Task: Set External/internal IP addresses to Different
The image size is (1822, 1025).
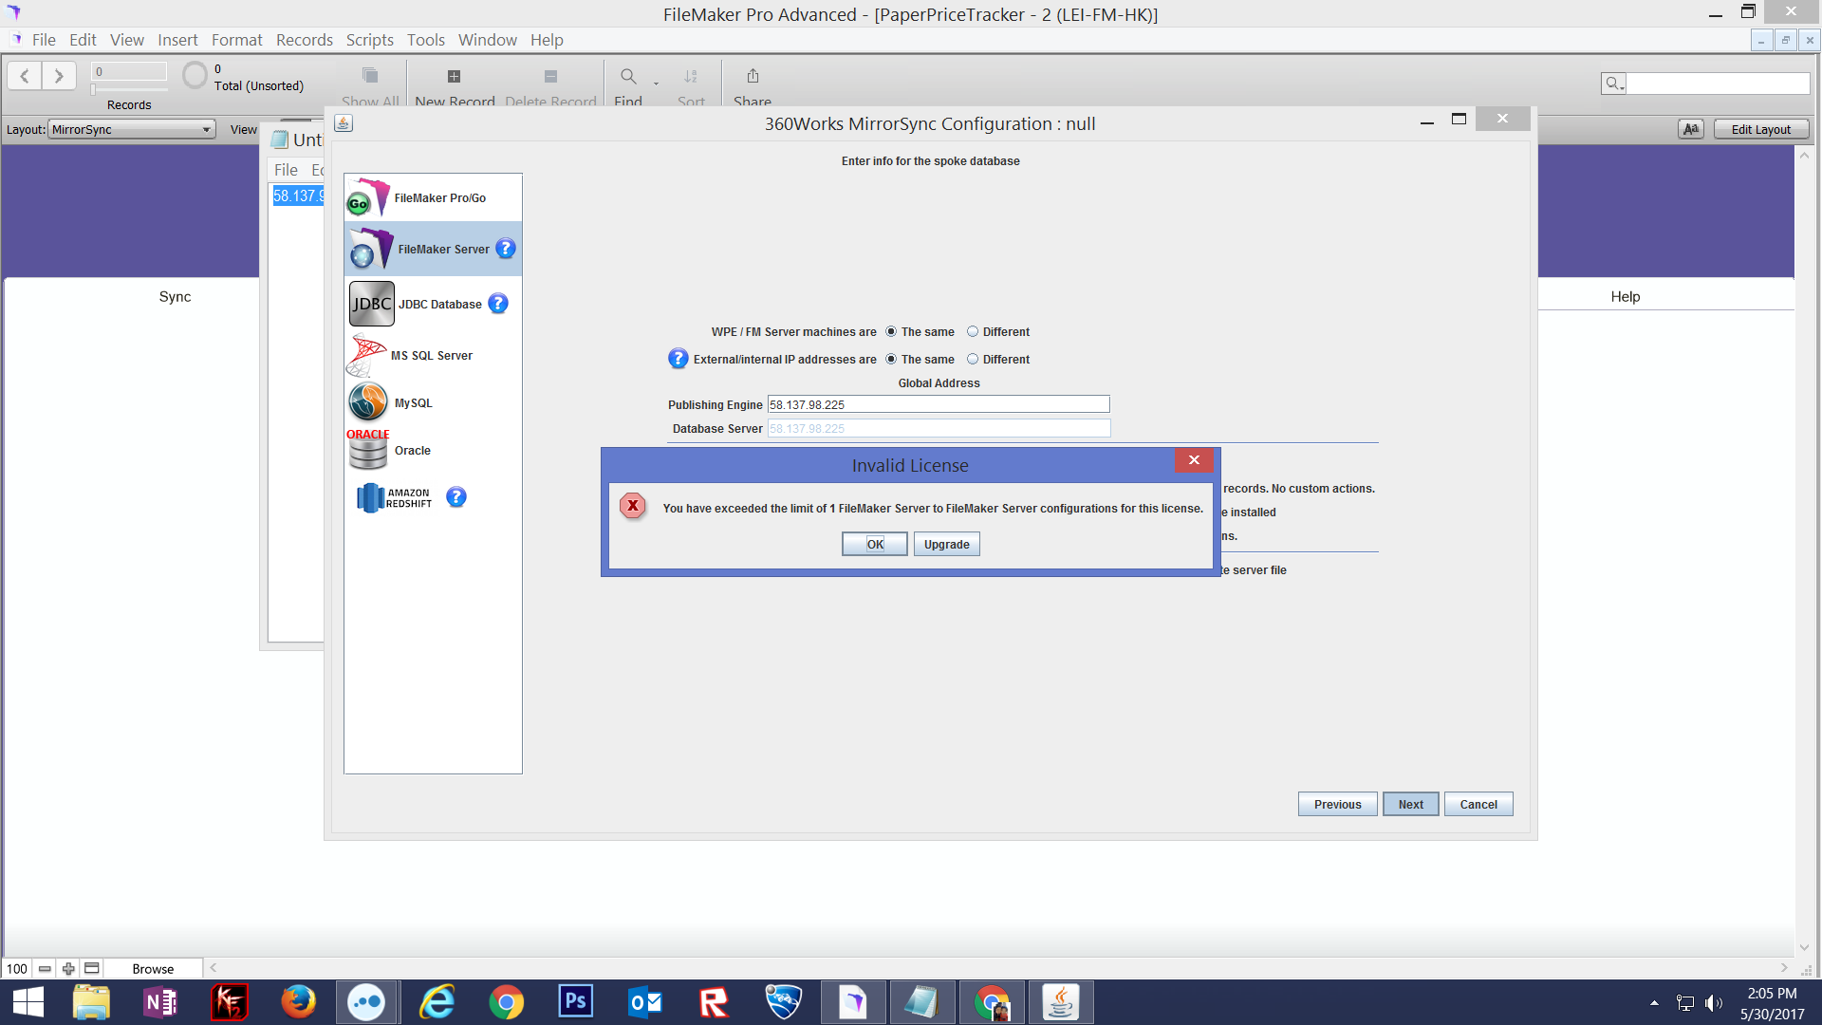Action: [x=973, y=359]
